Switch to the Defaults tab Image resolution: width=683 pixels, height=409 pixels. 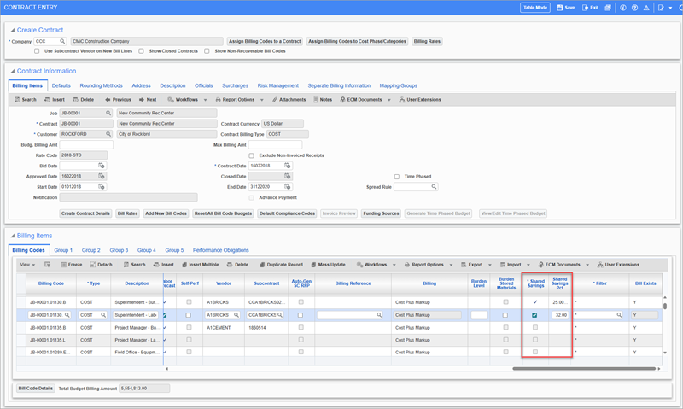point(61,85)
